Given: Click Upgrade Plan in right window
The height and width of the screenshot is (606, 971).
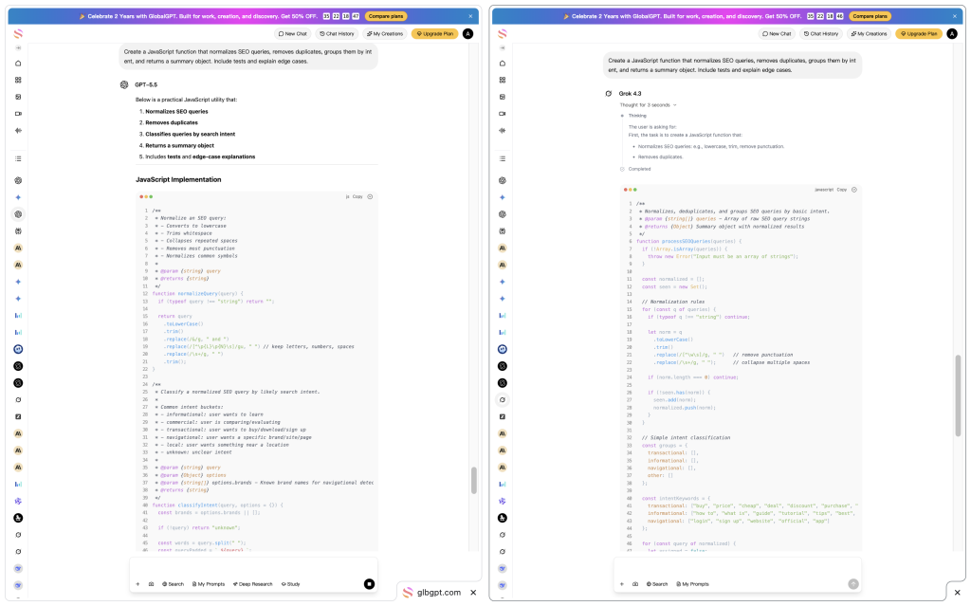Looking at the screenshot, I should (x=919, y=33).
